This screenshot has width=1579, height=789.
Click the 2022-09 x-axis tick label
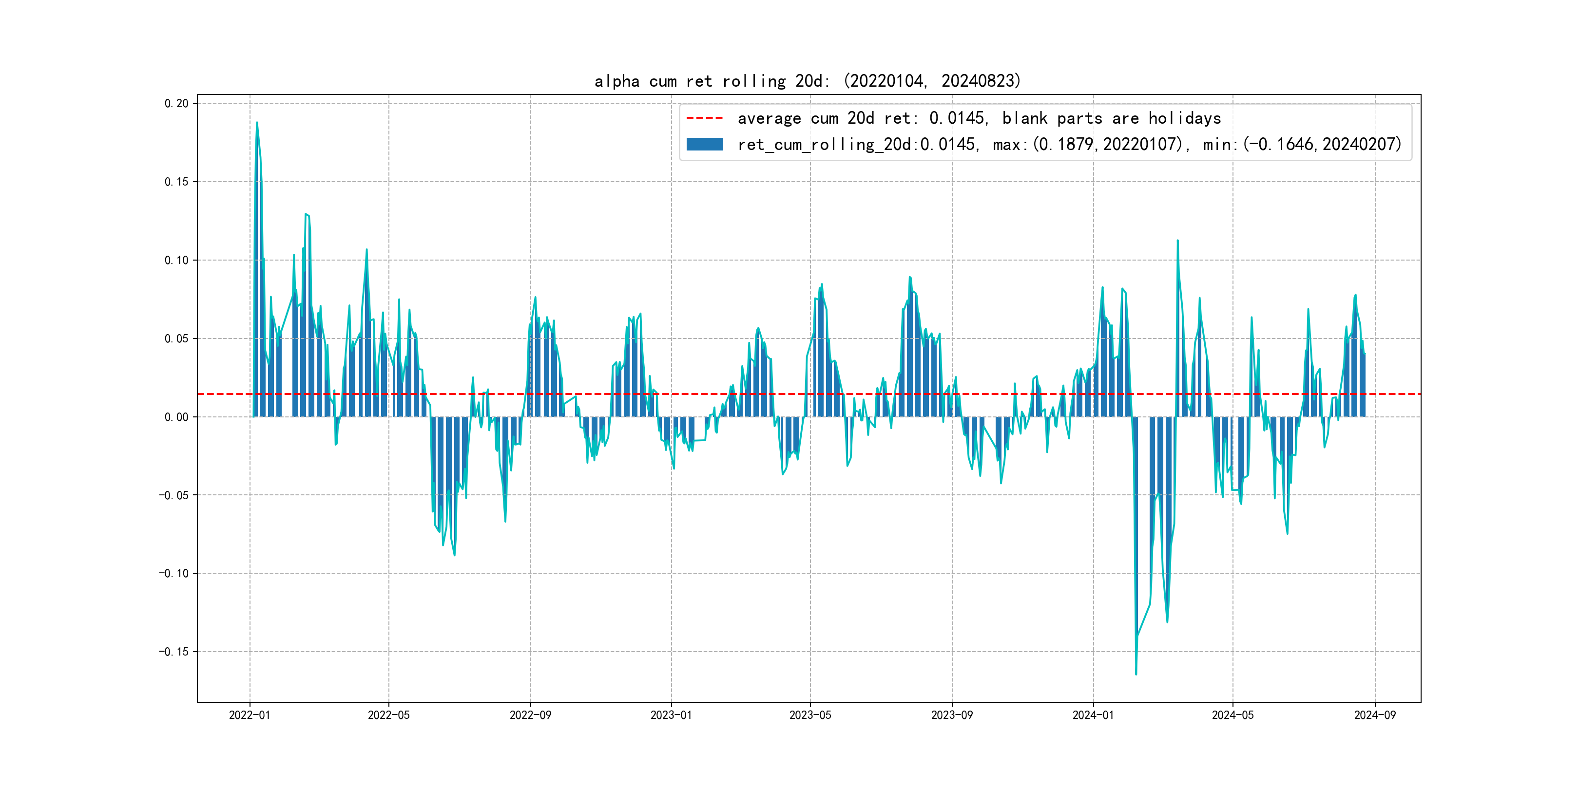530,715
